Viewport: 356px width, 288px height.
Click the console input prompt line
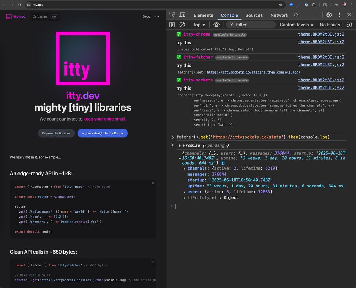[x=261, y=206]
